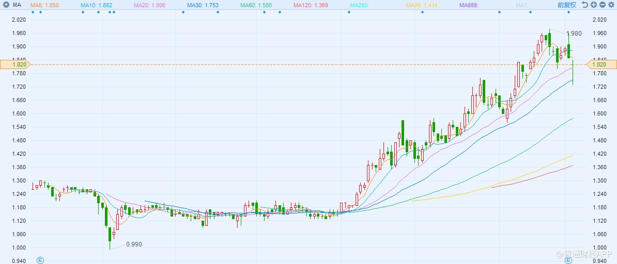Click the MA30 value label
The width and height of the screenshot is (617, 264).
pos(203,5)
